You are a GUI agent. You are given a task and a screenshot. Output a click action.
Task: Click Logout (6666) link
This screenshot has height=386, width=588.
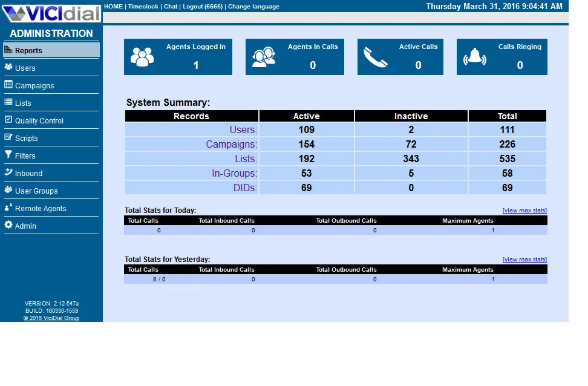[203, 7]
